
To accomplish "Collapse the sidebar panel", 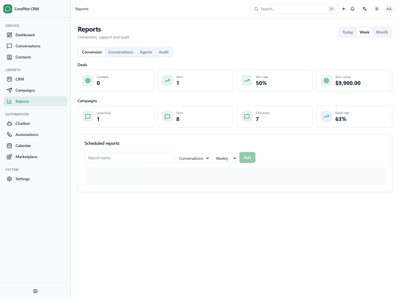I will (x=36, y=291).
